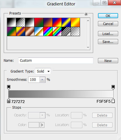Click into the Name field showing Custom
Screen dimensions: 121x140
[x=56, y=61]
